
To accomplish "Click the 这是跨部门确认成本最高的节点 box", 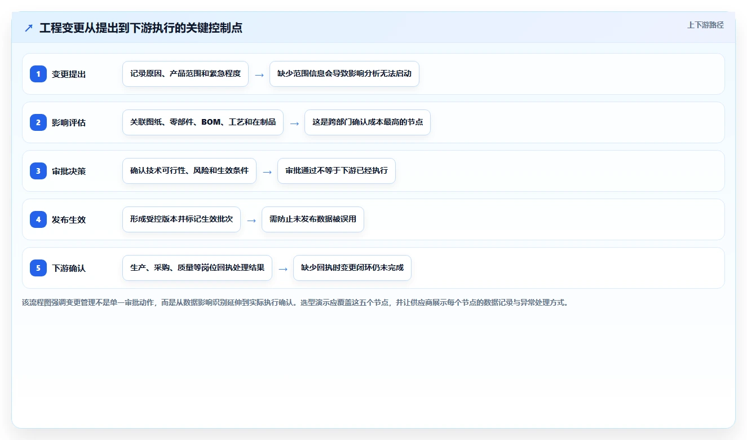I will pos(368,122).
